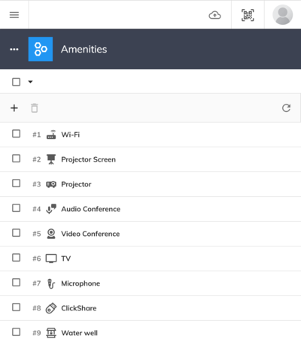Click the trash delete icon
This screenshot has width=301, height=342.
[35, 108]
